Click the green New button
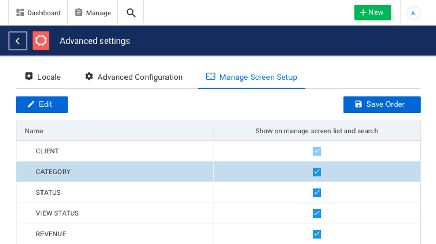436x244 pixels. 372,12
